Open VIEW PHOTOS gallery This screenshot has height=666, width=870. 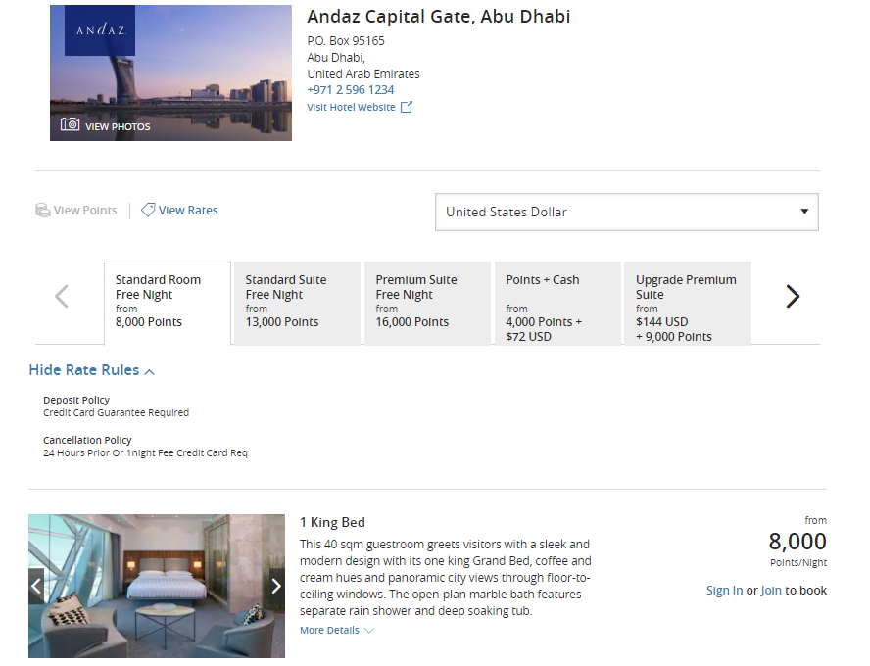tap(117, 127)
